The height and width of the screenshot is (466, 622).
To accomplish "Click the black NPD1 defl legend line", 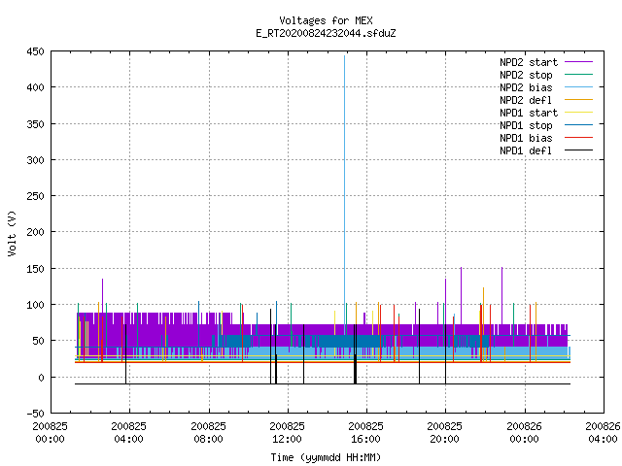I will pos(578,150).
